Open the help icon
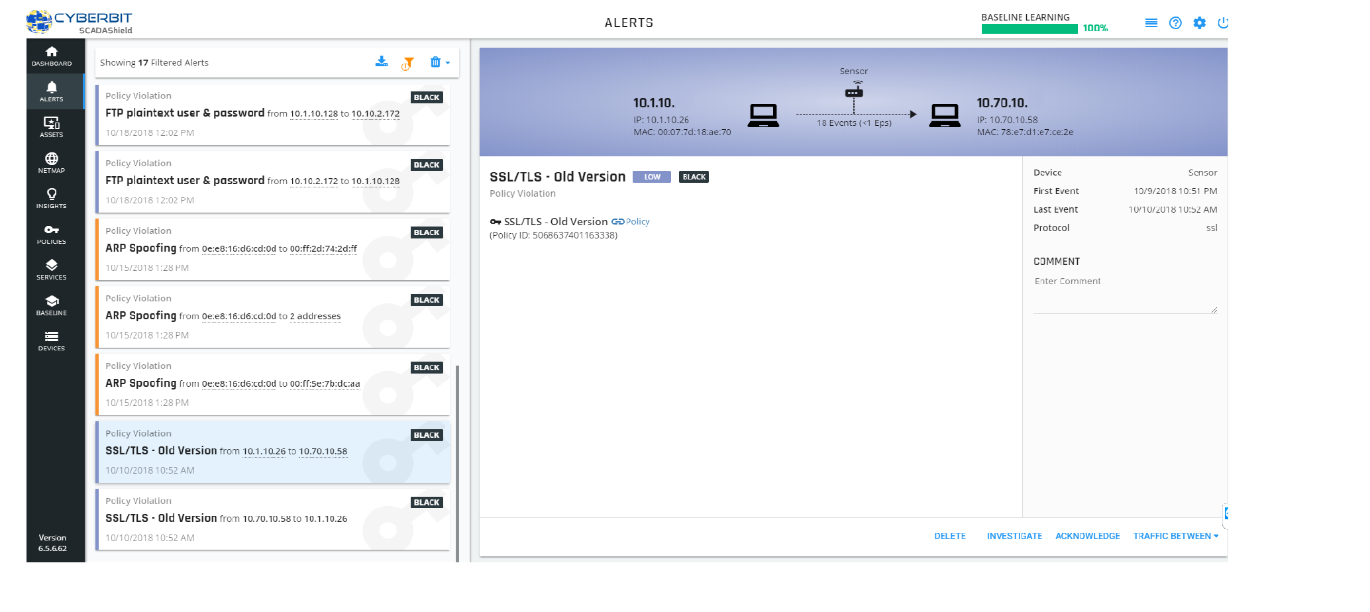The image size is (1370, 612). 1175,23
